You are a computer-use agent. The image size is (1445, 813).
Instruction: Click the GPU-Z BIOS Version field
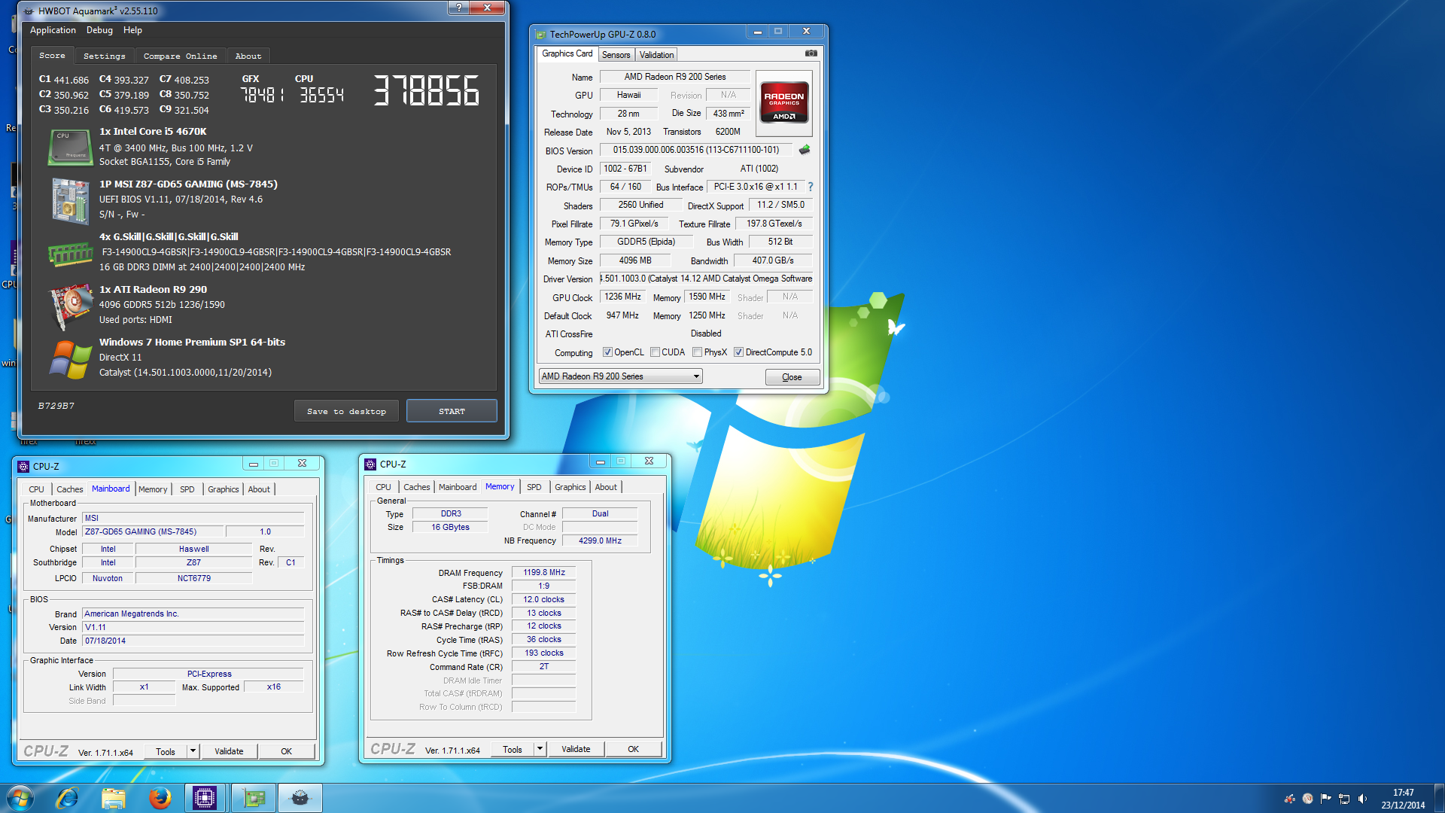coord(695,150)
